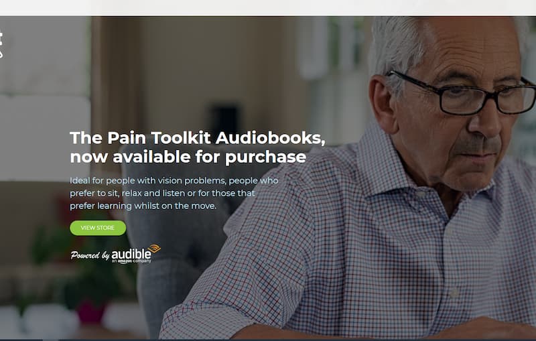Click the white audible wordmark
Image resolution: width=536 pixels, height=341 pixels.
[x=131, y=254]
